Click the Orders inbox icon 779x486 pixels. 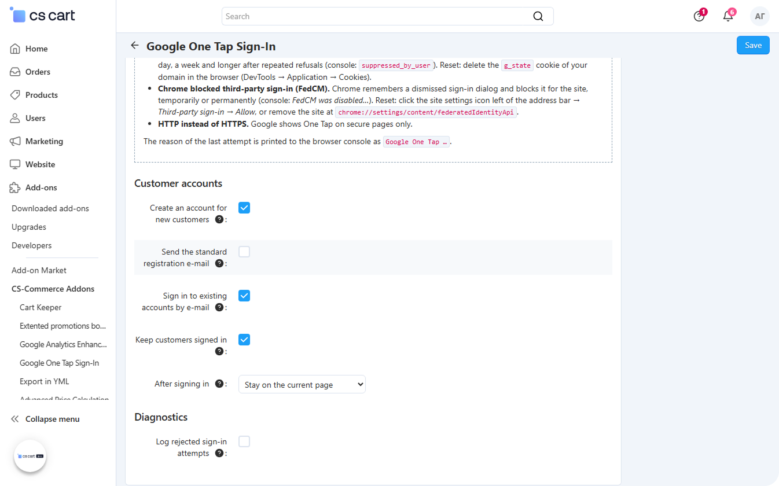pos(15,72)
